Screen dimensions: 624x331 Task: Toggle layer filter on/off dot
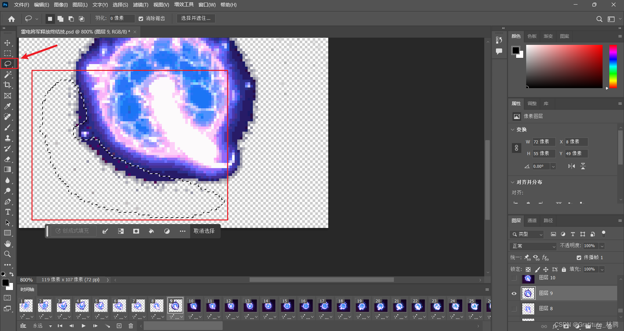pyautogui.click(x=604, y=233)
